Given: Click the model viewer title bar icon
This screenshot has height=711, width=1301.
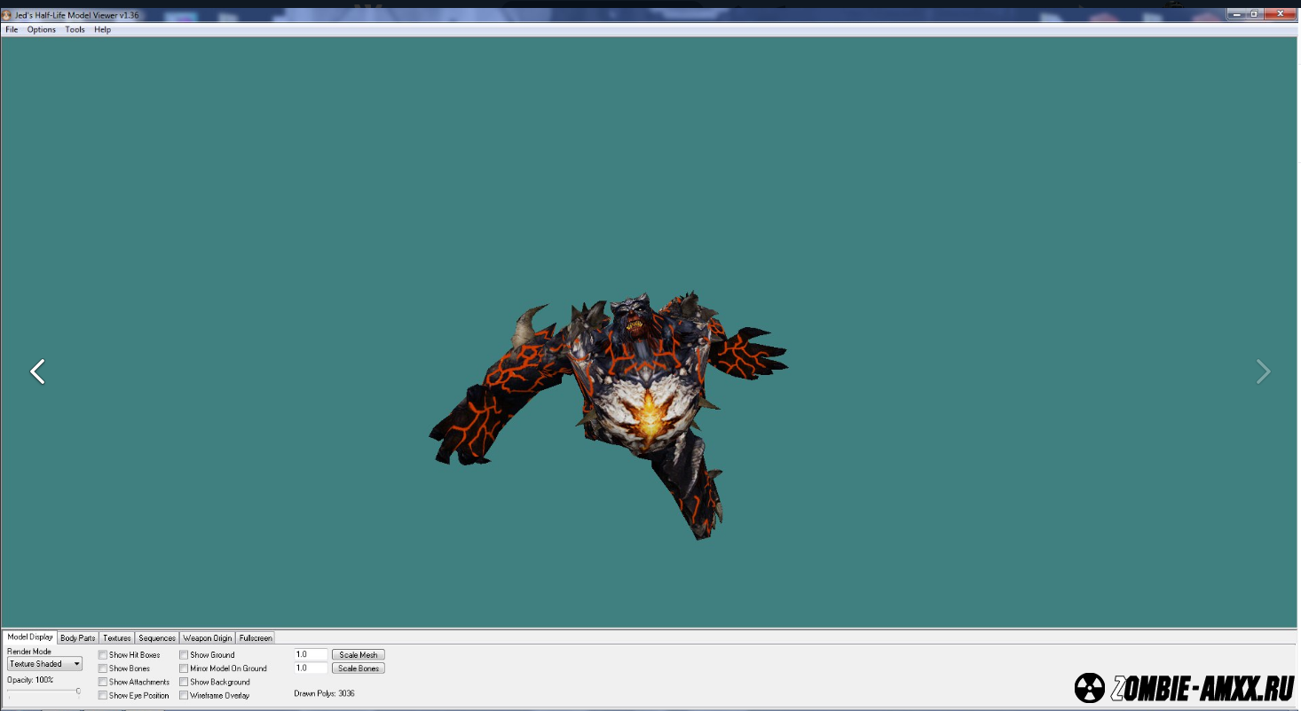Looking at the screenshot, I should click(7, 15).
